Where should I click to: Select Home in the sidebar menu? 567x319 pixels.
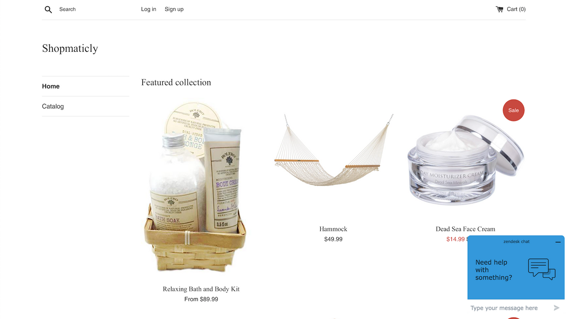(x=85, y=86)
